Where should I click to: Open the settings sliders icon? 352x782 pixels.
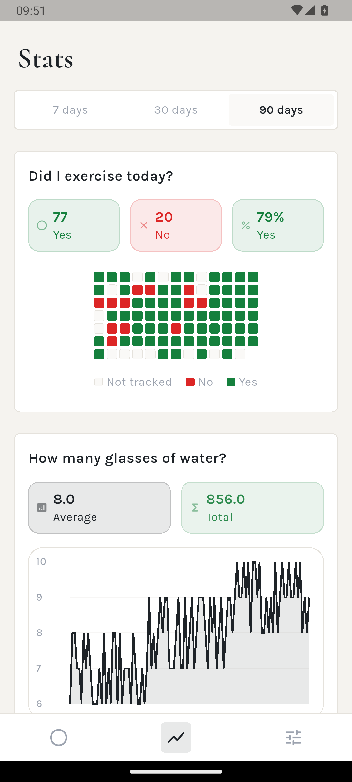tap(293, 737)
